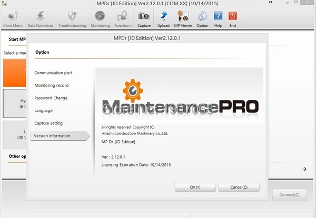Dismiss dialog with Cancel(C) button
Viewport: 316px width, 218px height.
coord(239,187)
